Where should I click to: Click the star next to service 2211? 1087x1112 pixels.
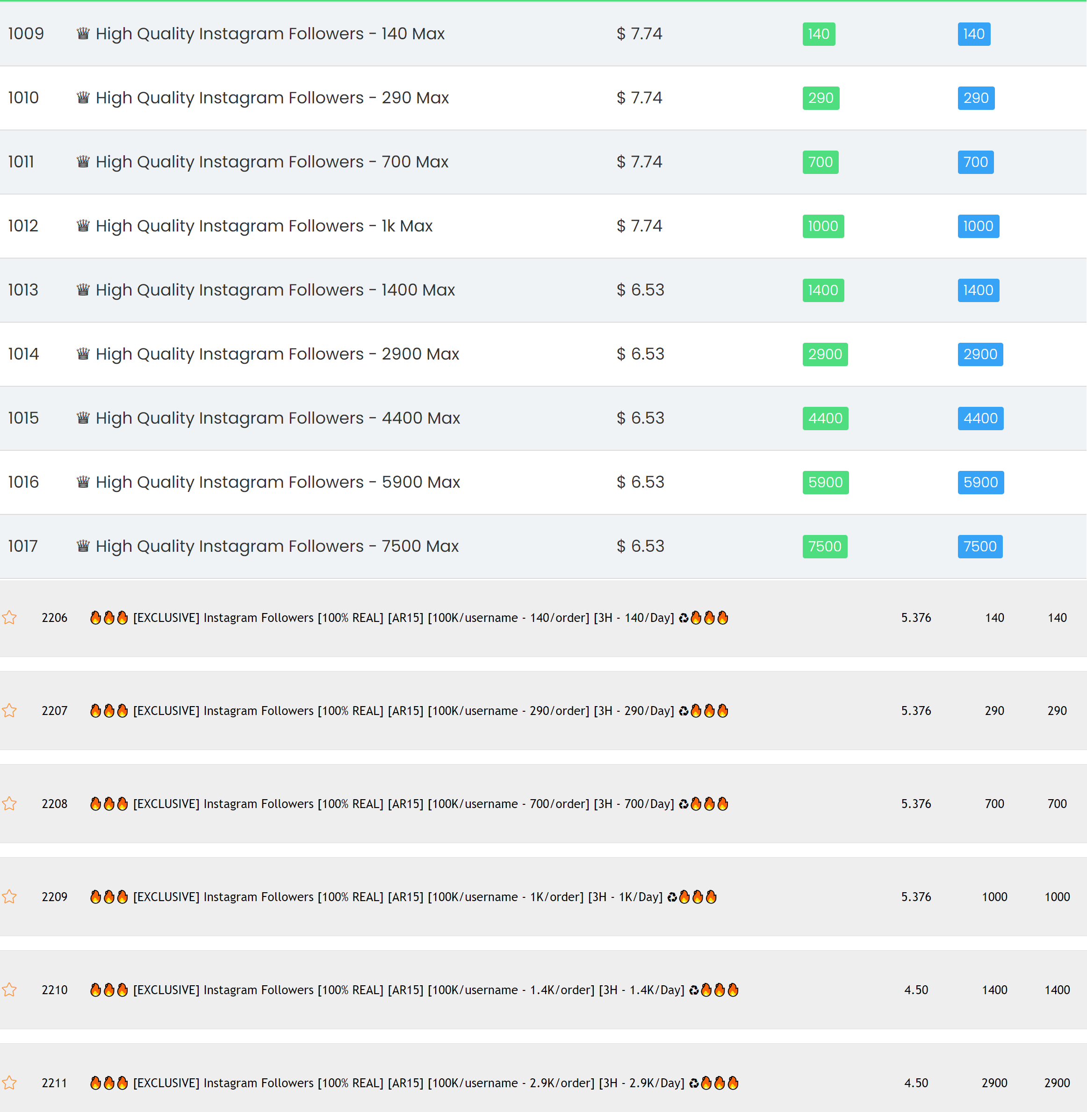point(9,1083)
